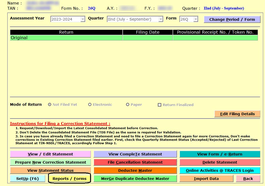Prepare a new correction statement

(50, 162)
